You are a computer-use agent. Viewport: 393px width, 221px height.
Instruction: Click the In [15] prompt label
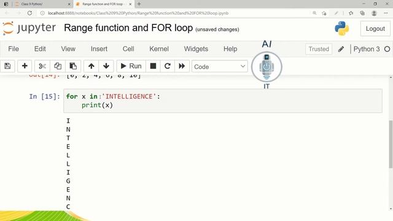coord(45,96)
